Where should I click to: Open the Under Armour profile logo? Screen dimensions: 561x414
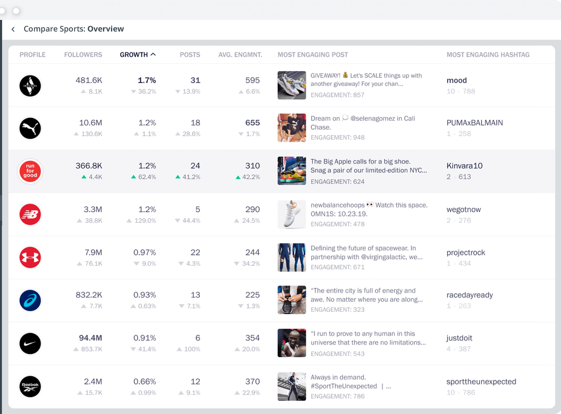tap(30, 258)
